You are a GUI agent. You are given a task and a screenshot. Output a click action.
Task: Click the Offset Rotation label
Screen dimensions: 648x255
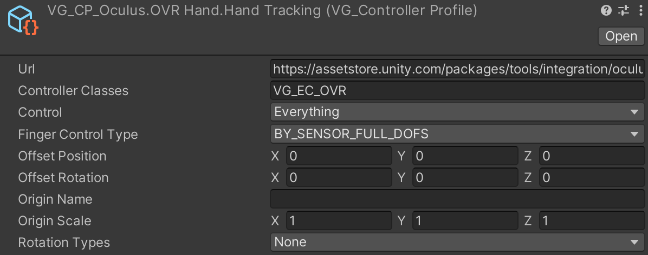(x=63, y=178)
